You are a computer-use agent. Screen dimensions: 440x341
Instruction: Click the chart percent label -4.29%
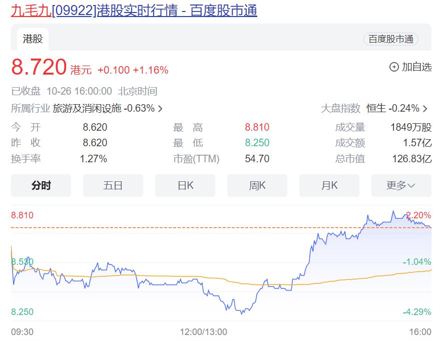tap(417, 312)
